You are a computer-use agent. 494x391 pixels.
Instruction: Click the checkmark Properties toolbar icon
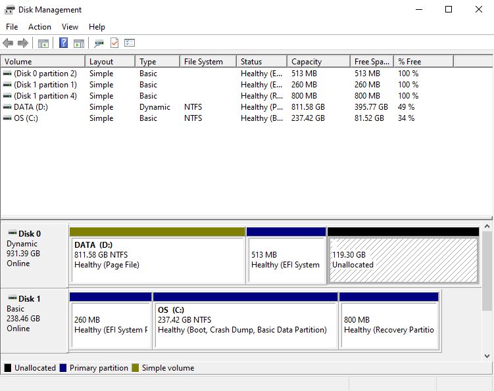[x=114, y=43]
